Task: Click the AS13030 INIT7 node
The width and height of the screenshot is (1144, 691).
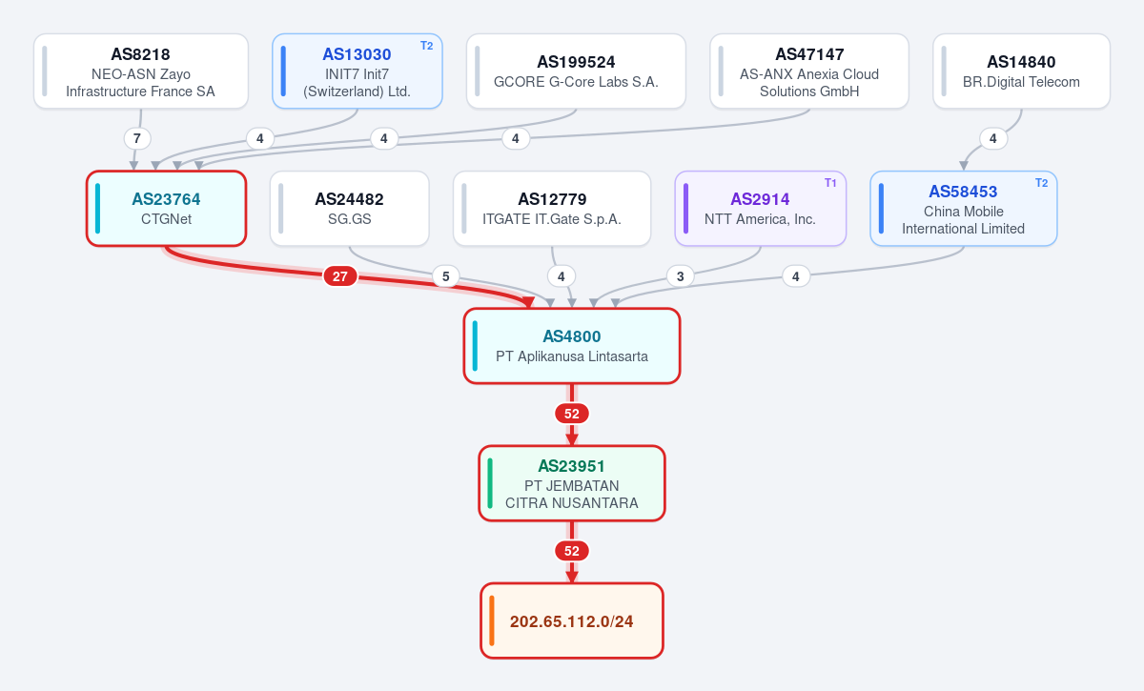Action: 357,71
